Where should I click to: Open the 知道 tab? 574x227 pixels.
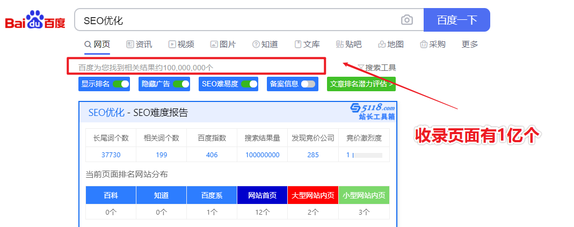[265, 45]
